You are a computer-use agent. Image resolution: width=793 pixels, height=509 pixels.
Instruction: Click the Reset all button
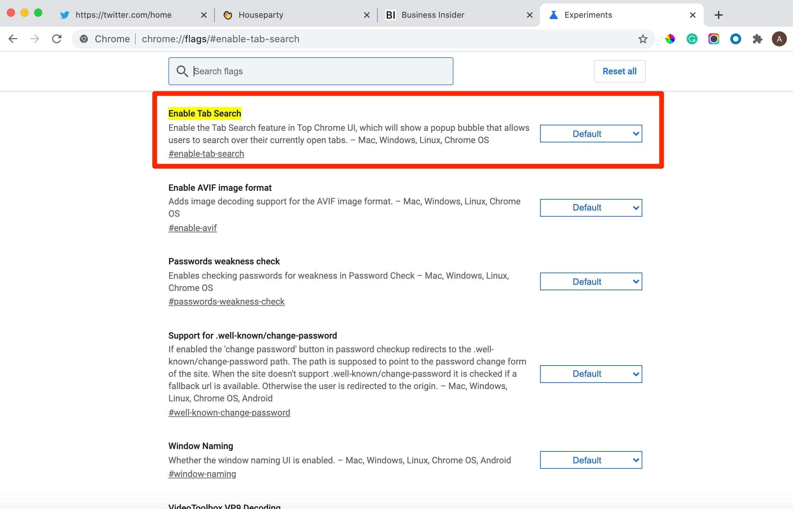(619, 71)
